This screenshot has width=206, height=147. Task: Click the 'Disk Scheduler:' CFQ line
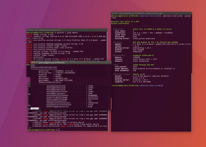pyautogui.click(x=126, y=70)
